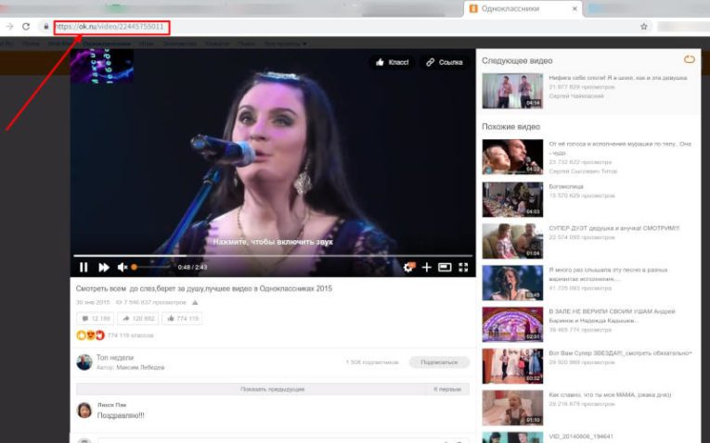
Task: Subscribe with the Подписаться button
Action: pos(439,362)
